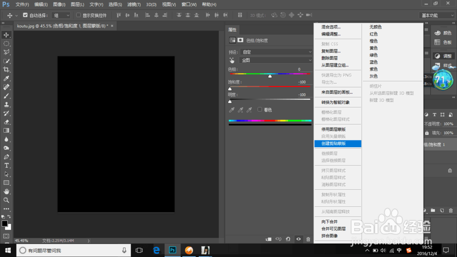
Task: Choose 创建剪贴蒙版 from context menu
Action: [338, 144]
